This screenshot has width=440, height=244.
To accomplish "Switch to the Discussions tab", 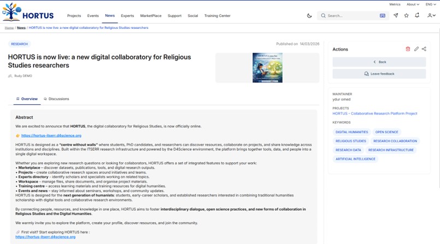I will point(56,99).
